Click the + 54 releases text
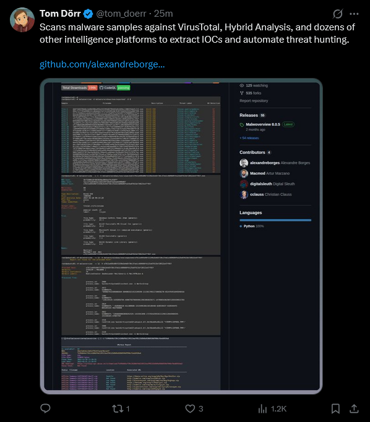The height and width of the screenshot is (422, 370). [x=249, y=138]
